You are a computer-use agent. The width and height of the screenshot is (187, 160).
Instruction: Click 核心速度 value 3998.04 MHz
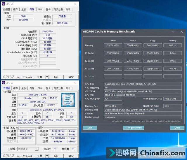26,131
